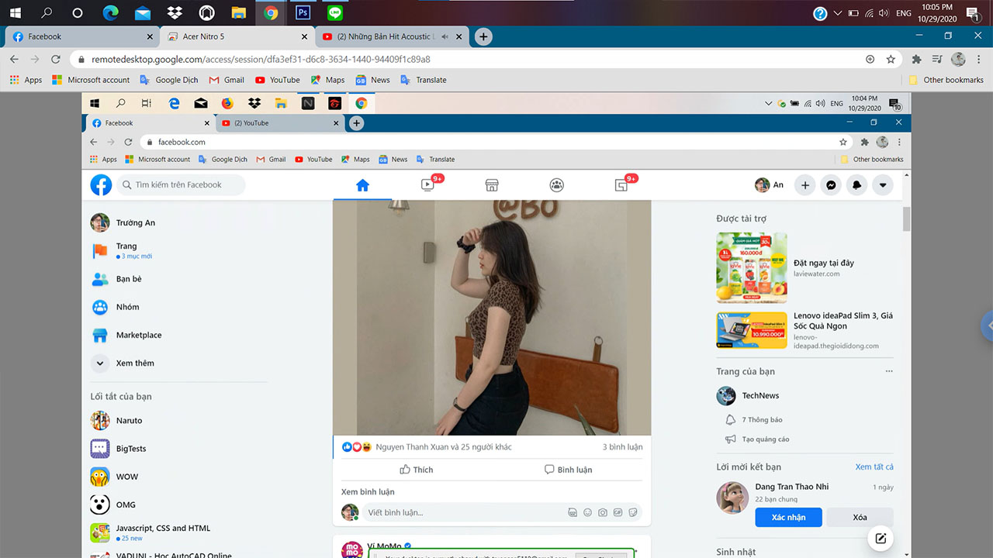
Task: Open Facebook notifications bell
Action: coord(857,185)
